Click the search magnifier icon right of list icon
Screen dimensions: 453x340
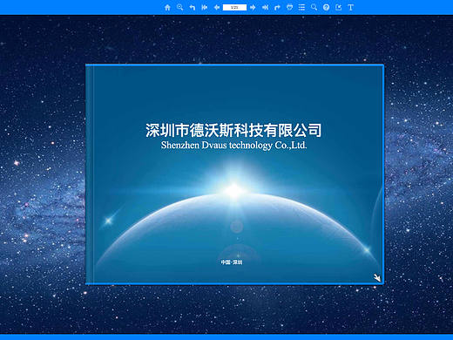click(314, 7)
